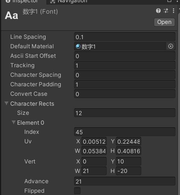
Task: Select the Navigation tab icon
Action: pos(52,2)
